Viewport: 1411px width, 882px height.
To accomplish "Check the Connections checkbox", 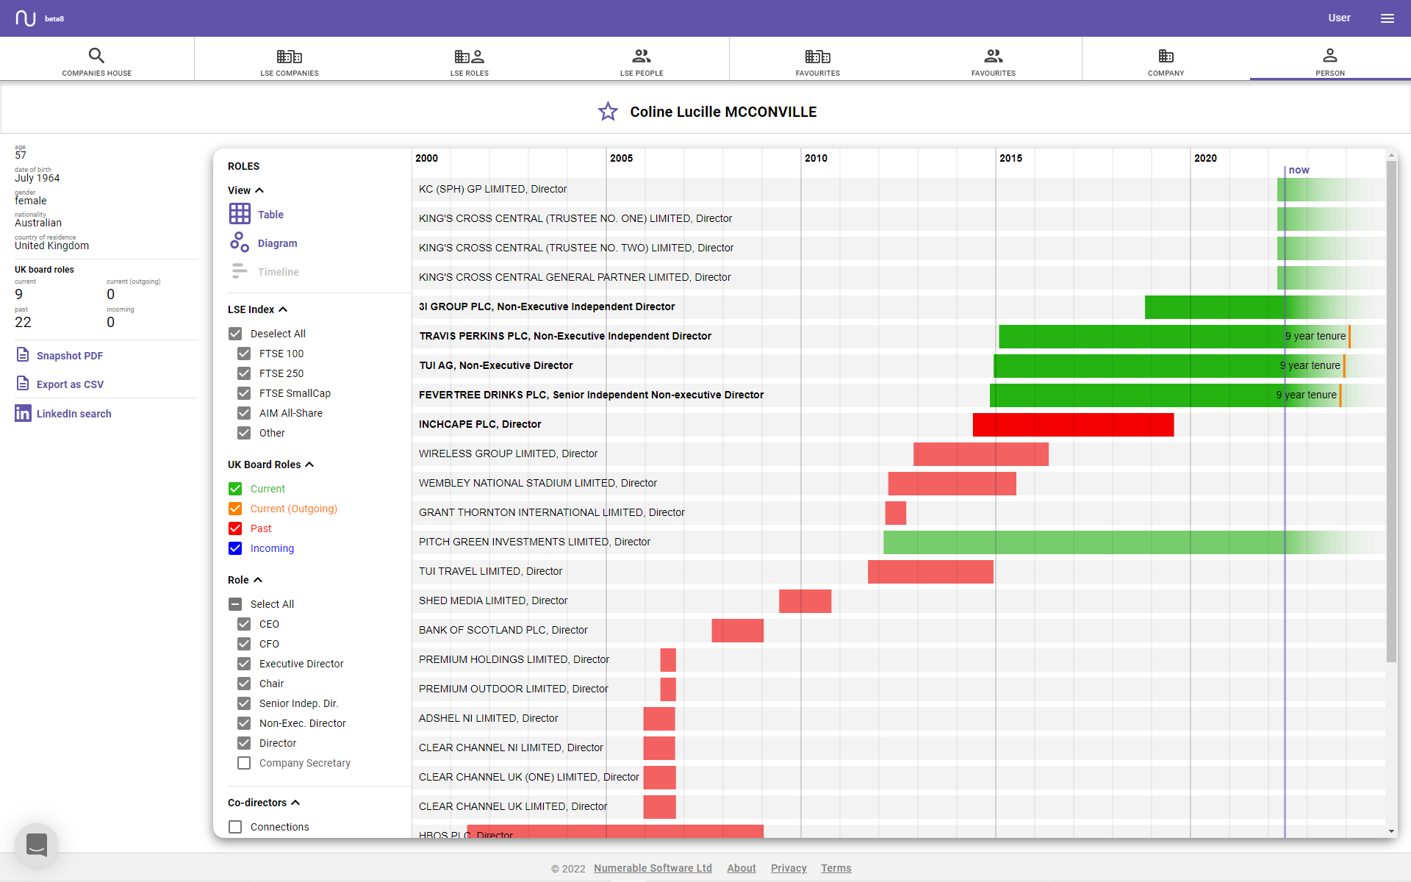I will tap(235, 827).
